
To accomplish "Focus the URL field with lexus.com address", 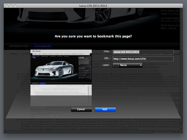I will [143, 59].
